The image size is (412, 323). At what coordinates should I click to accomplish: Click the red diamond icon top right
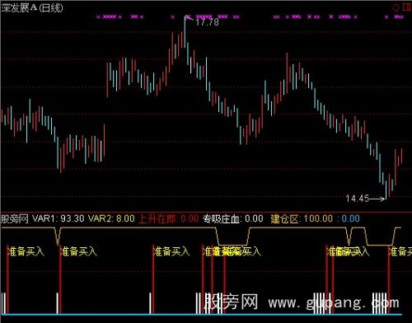tap(396, 7)
